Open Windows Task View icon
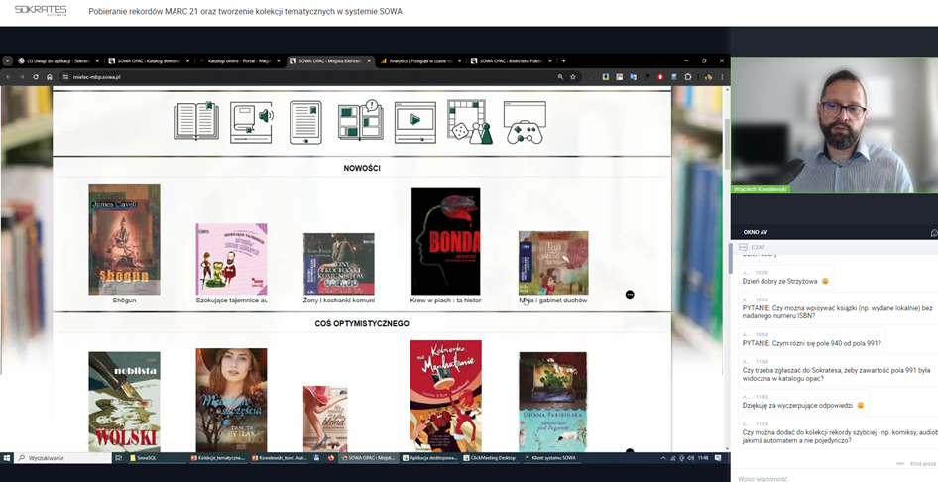This screenshot has height=482, width=938. click(x=118, y=458)
